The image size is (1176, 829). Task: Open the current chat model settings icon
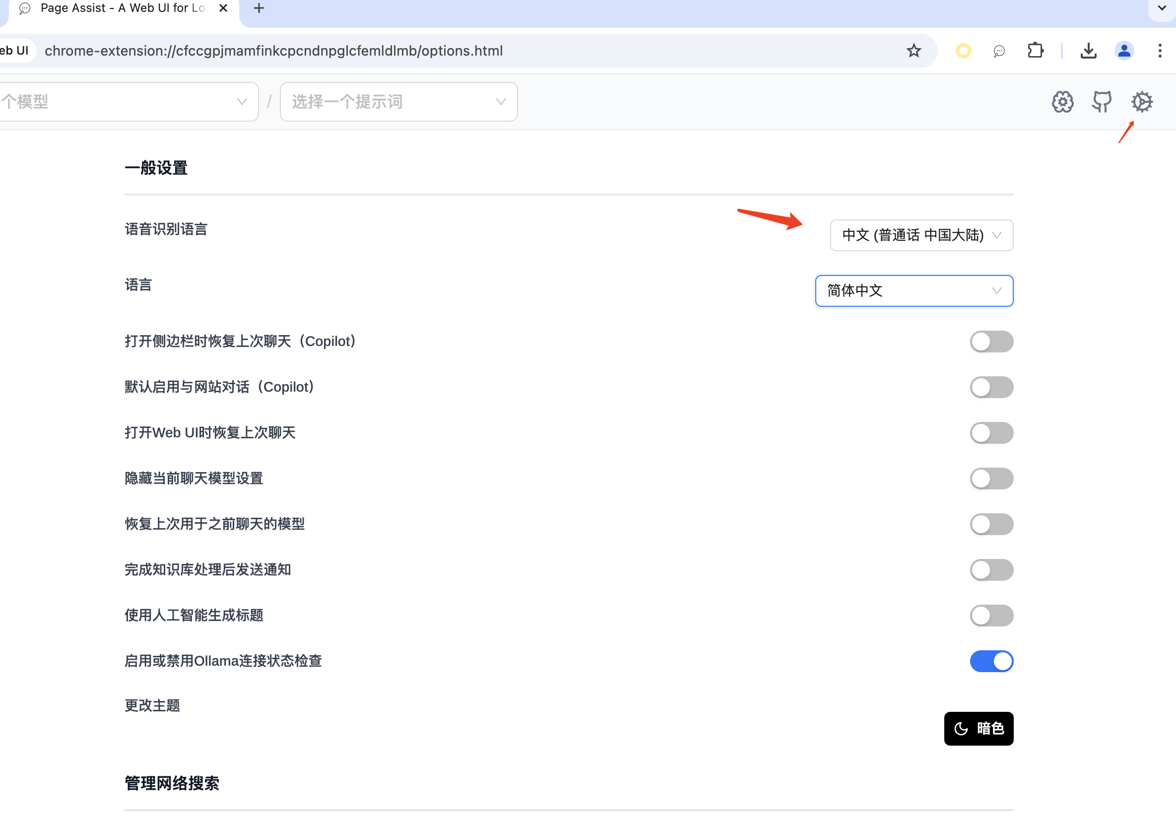coord(1062,102)
